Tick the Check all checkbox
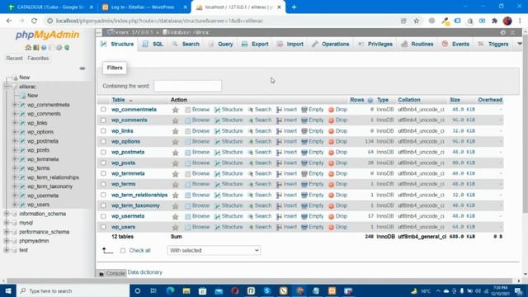 pyautogui.click(x=123, y=251)
